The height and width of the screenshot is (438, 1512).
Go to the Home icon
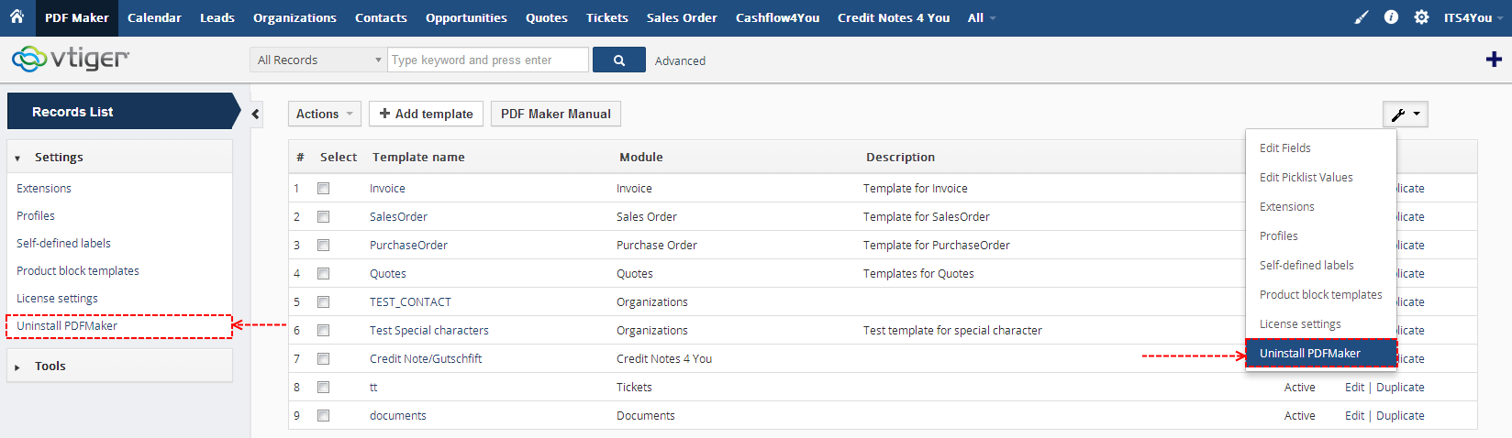click(x=17, y=16)
